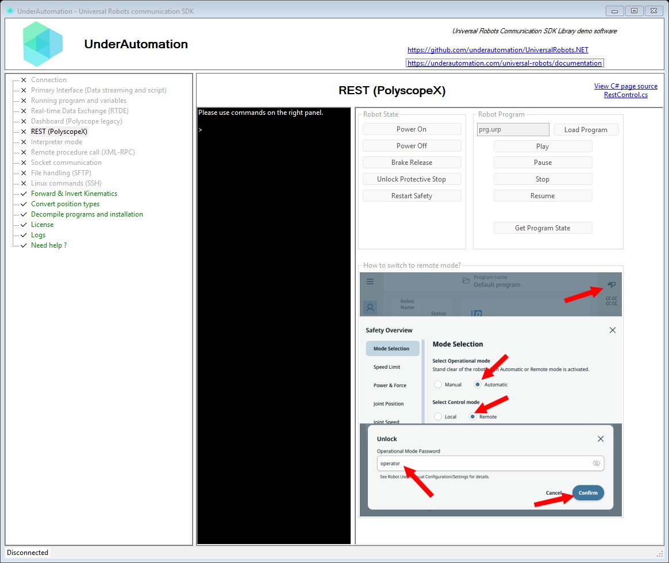Click the UnderAutomation hexagon logo
This screenshot has height=563, width=669.
(x=43, y=44)
